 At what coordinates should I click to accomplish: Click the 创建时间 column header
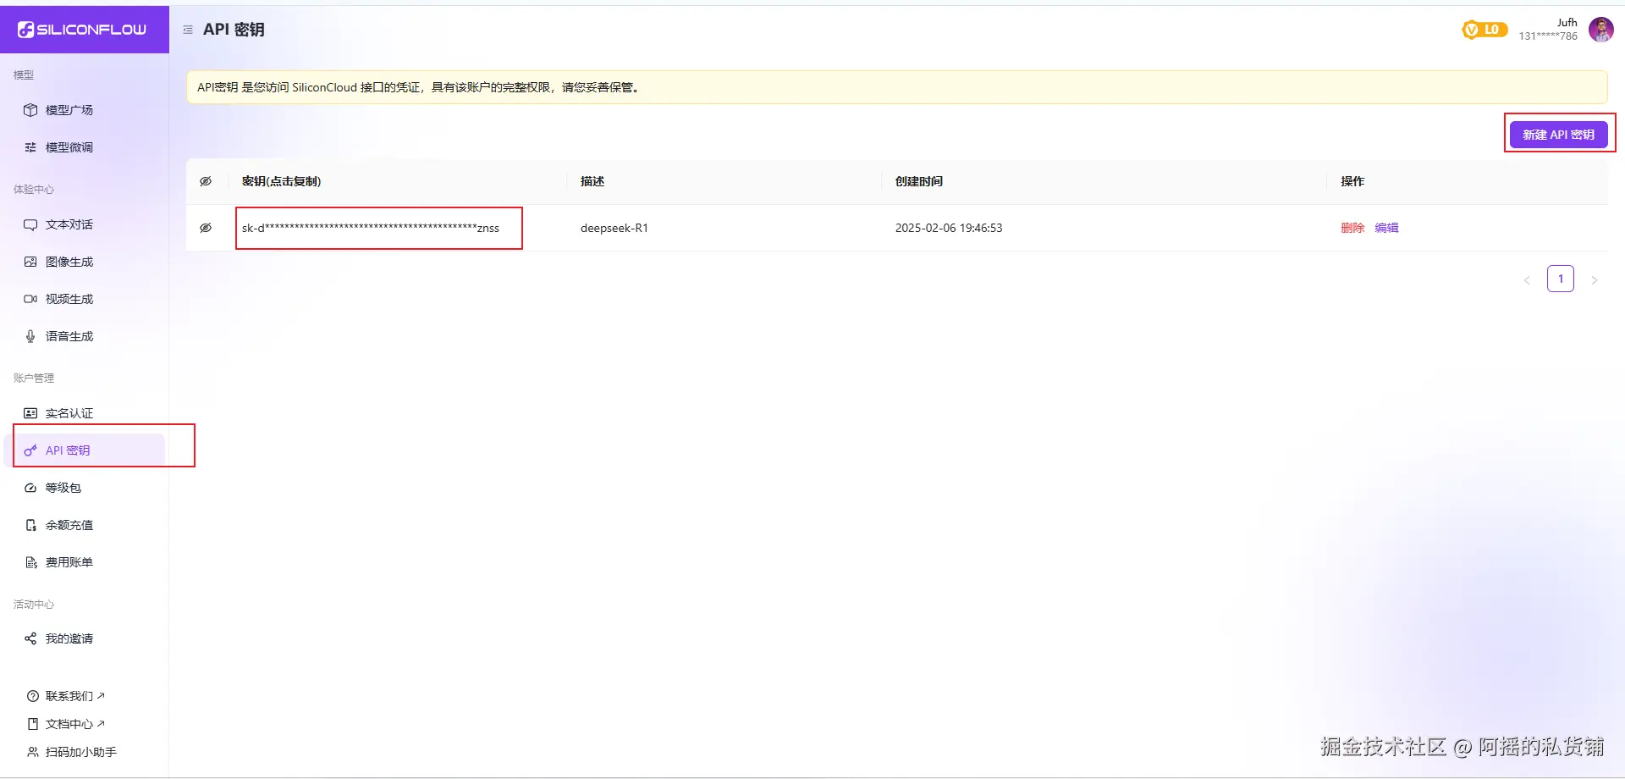tap(919, 181)
